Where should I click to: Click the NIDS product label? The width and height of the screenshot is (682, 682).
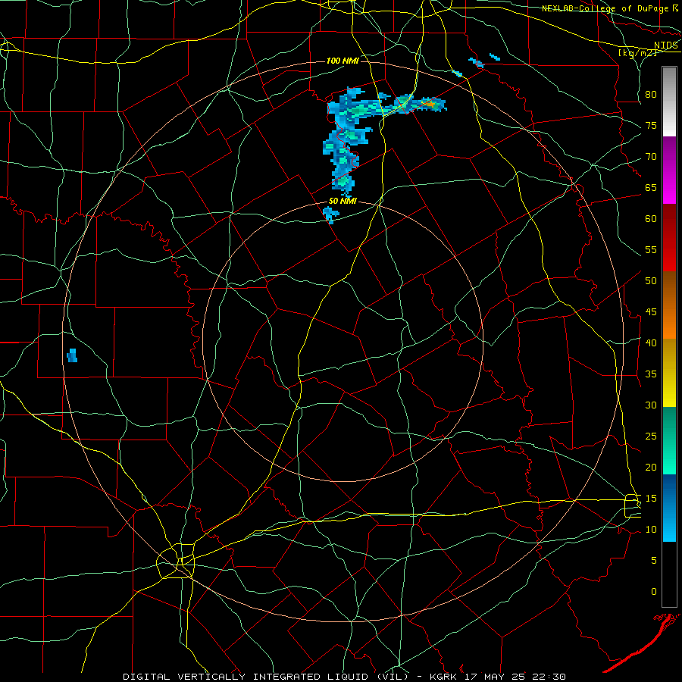coord(665,45)
